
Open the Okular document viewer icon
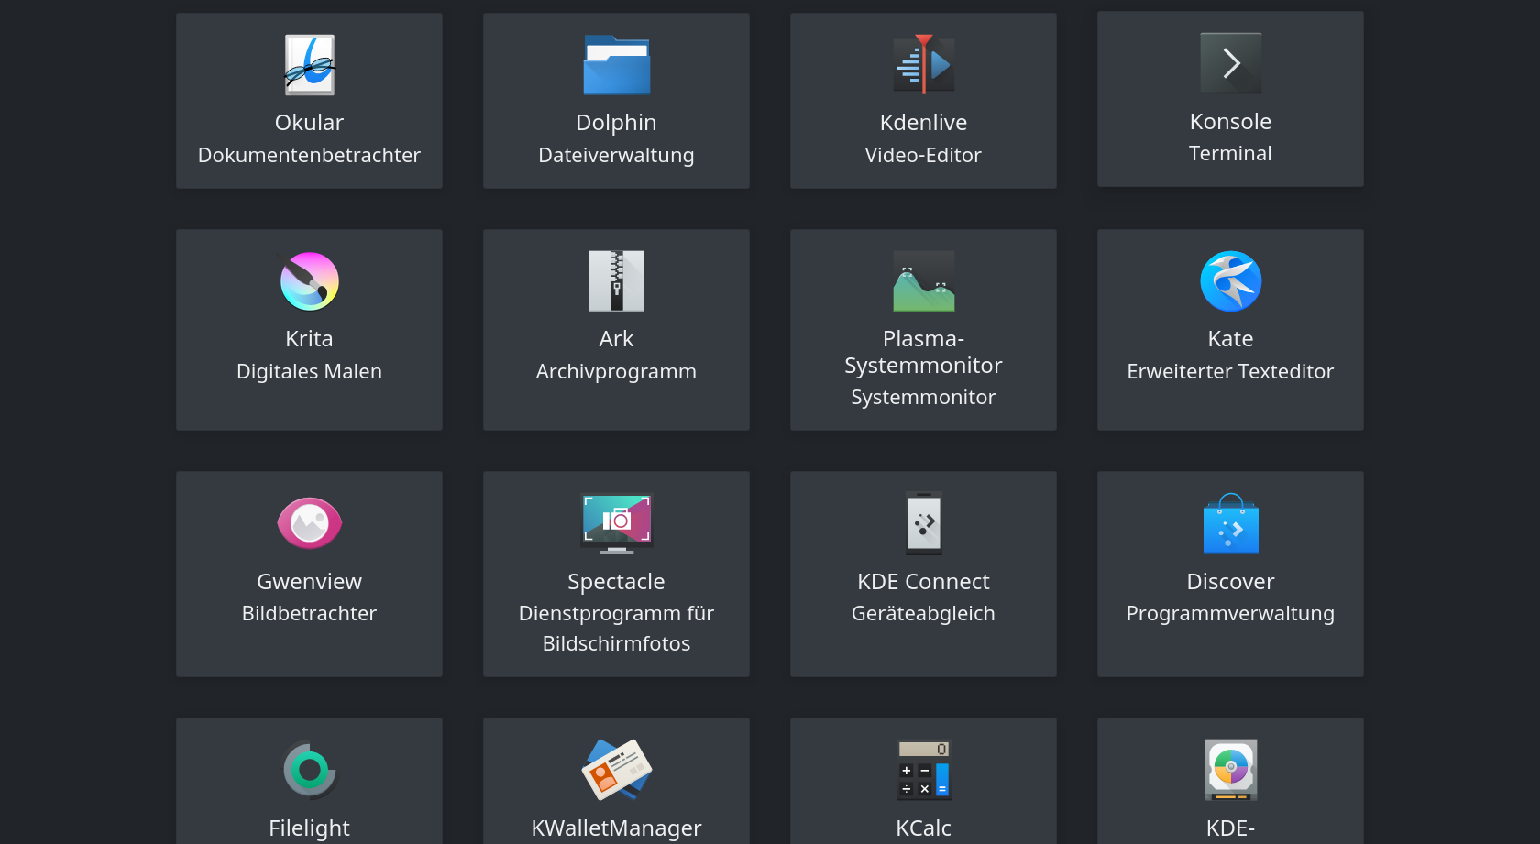(310, 65)
